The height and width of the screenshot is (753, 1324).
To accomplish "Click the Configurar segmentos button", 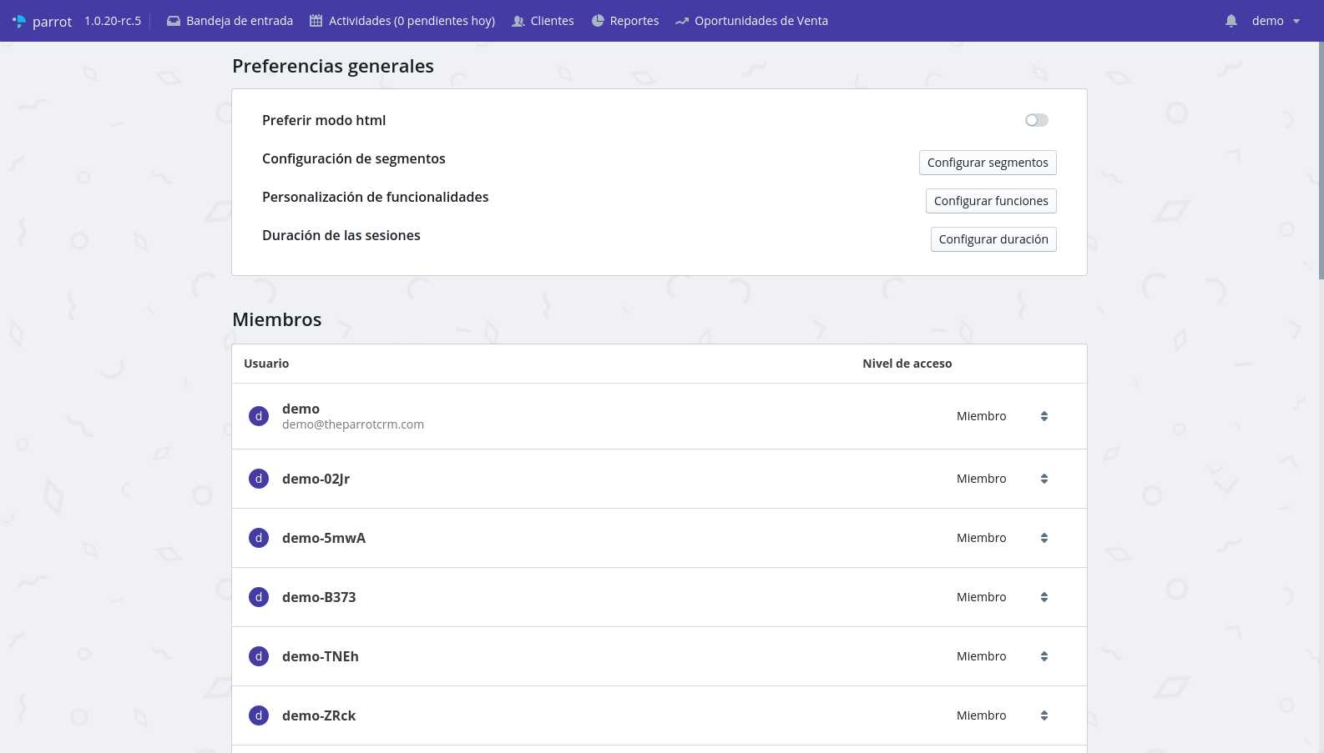I will pyautogui.click(x=988, y=163).
